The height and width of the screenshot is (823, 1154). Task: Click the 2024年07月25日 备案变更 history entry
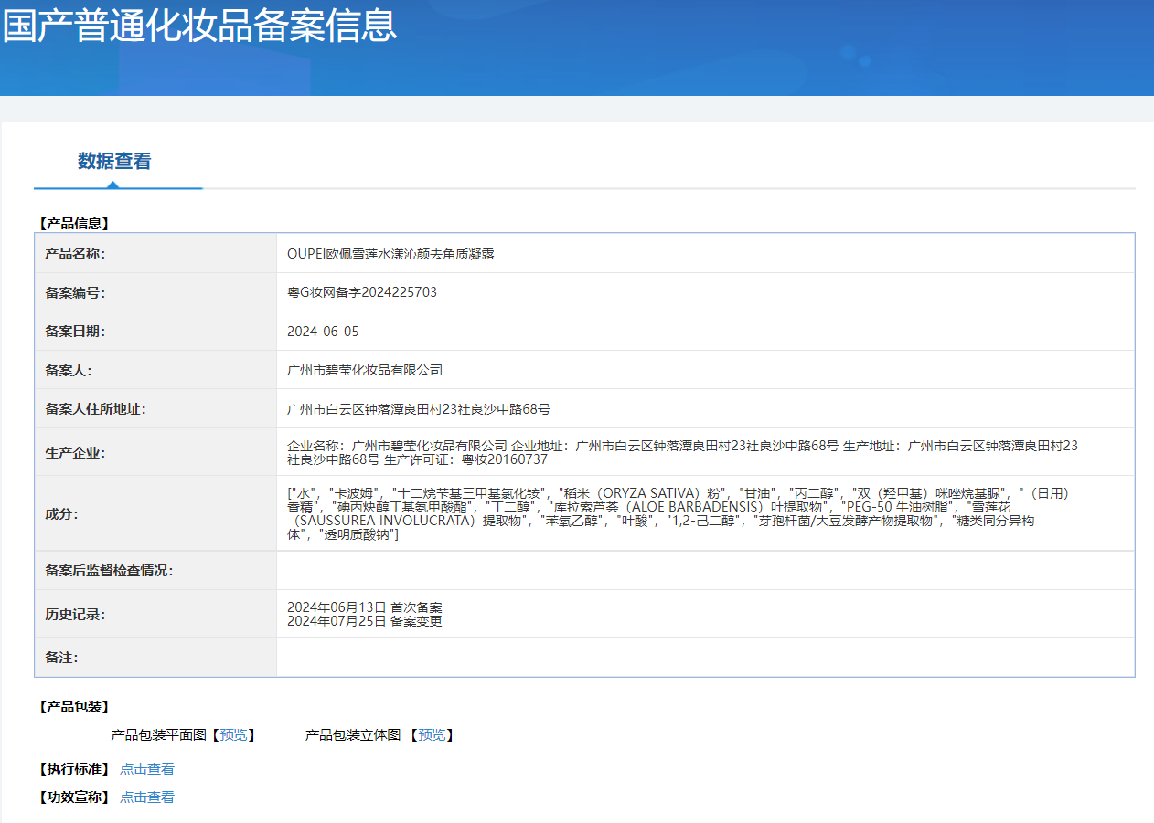[x=365, y=621]
